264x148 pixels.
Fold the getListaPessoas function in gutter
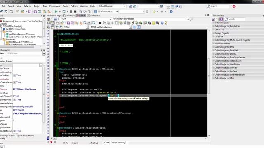(58, 113)
